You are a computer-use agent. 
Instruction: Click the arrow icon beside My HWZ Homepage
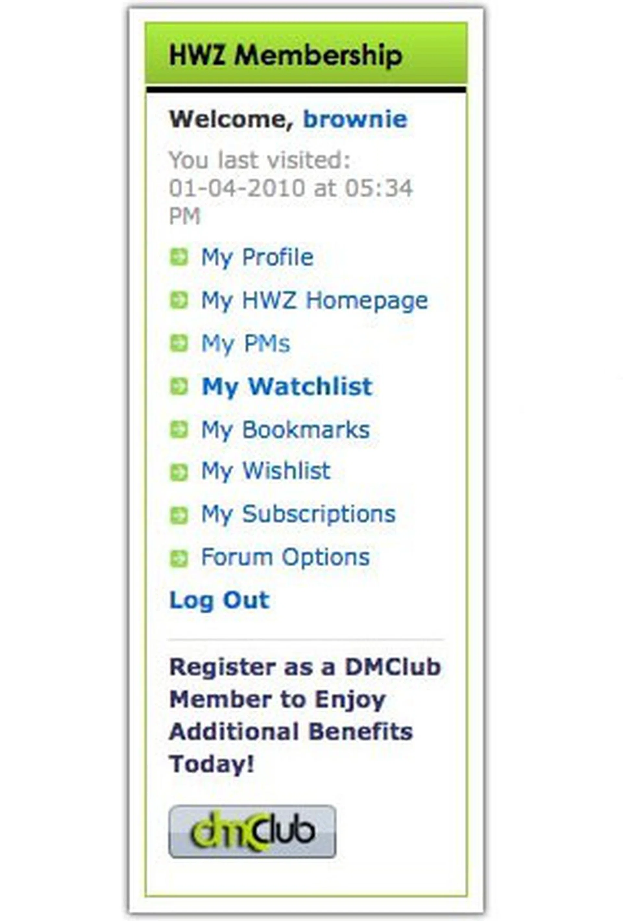click(178, 300)
